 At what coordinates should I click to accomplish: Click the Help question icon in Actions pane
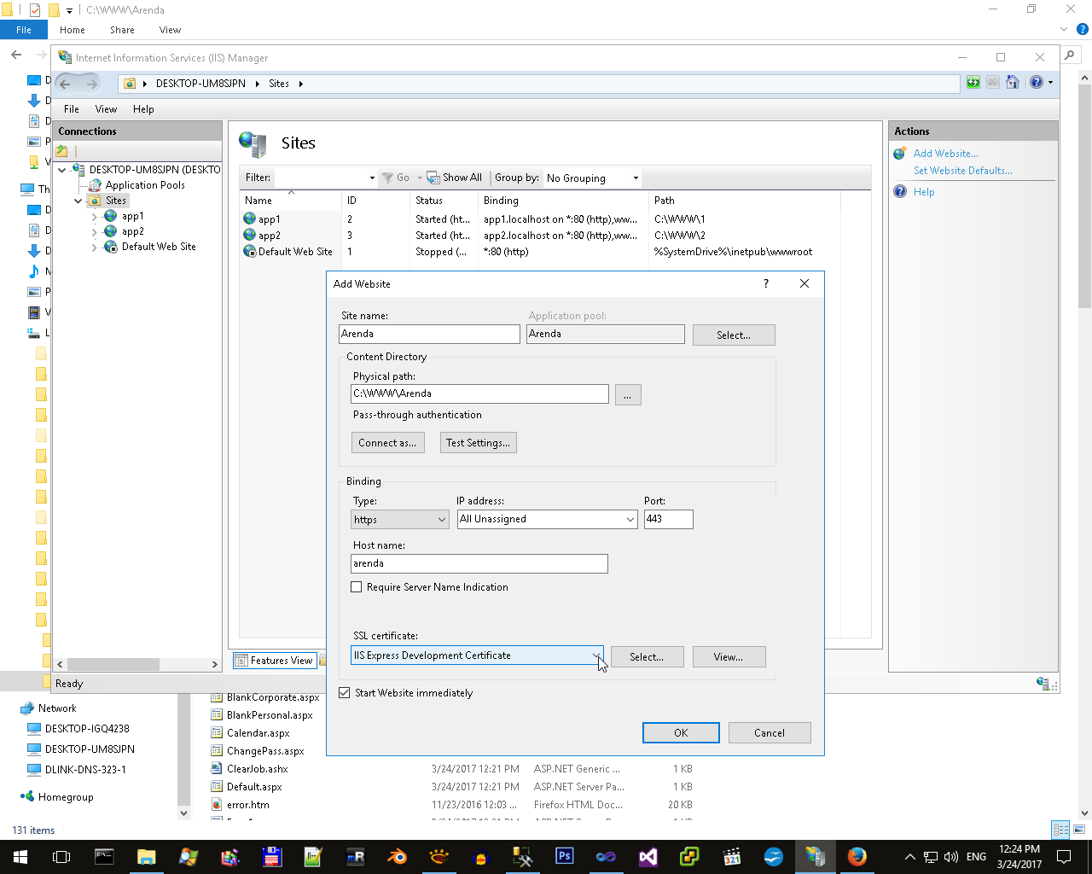(x=900, y=192)
